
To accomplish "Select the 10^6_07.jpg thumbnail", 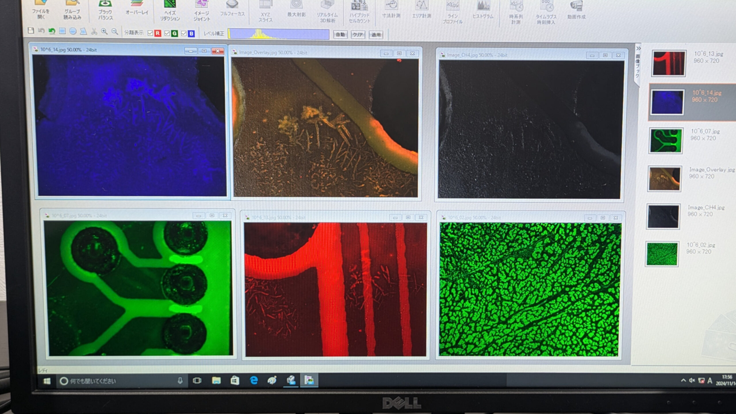I will click(x=666, y=141).
